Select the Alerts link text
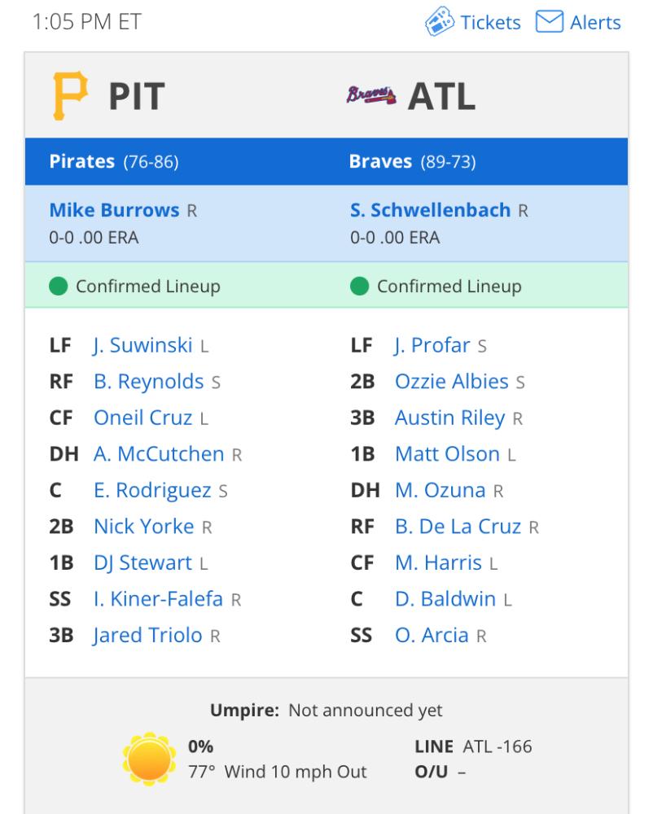653x814 pixels. click(x=595, y=22)
